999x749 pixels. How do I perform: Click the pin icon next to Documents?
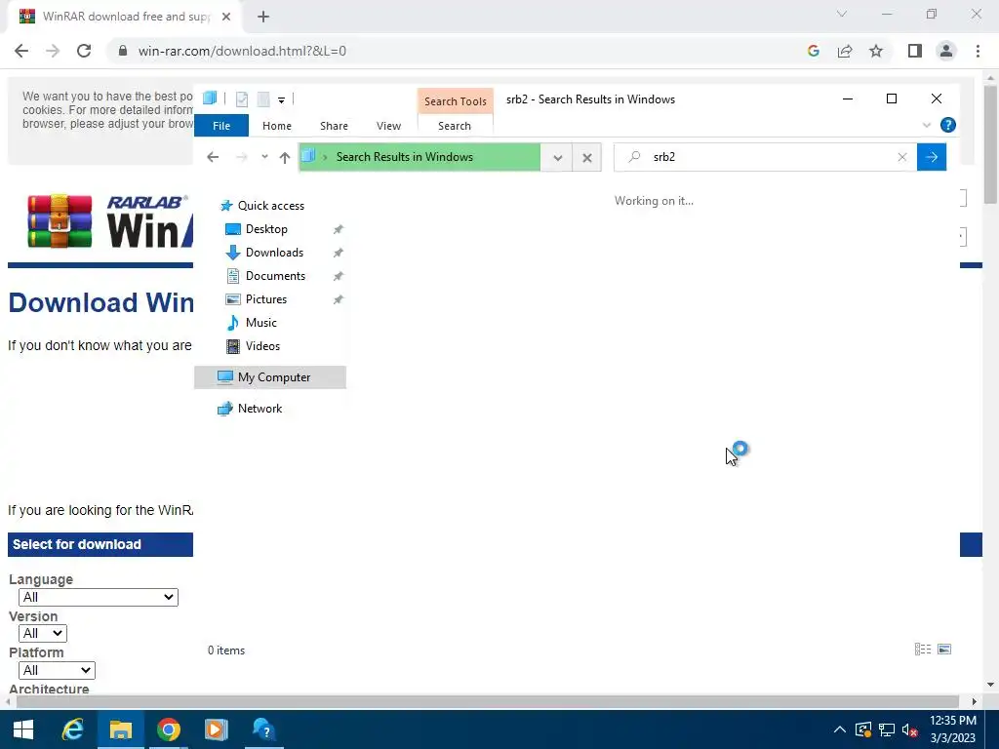(338, 276)
